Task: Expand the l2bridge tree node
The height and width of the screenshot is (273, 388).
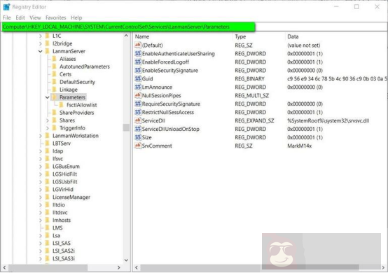Action: point(41,44)
